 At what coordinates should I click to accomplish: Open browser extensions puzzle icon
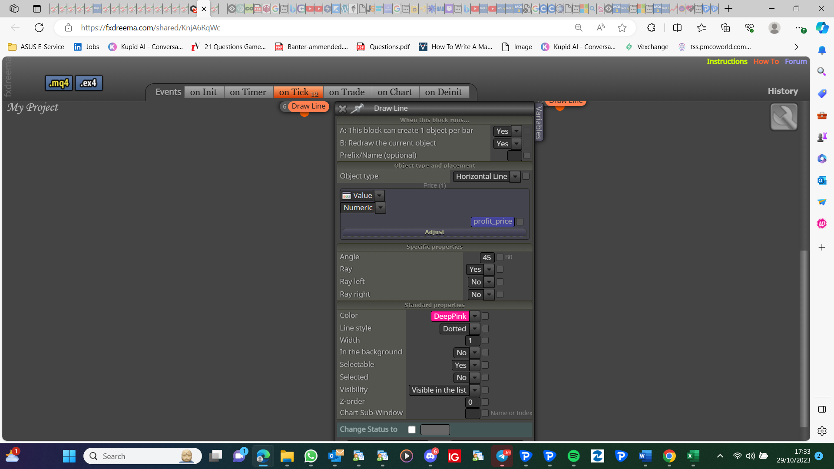click(651, 28)
